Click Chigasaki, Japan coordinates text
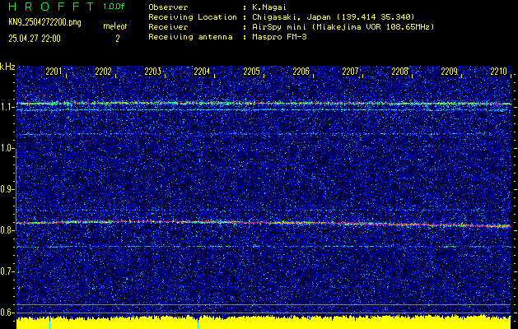Screen dimensions: 518x329 pos(334,16)
